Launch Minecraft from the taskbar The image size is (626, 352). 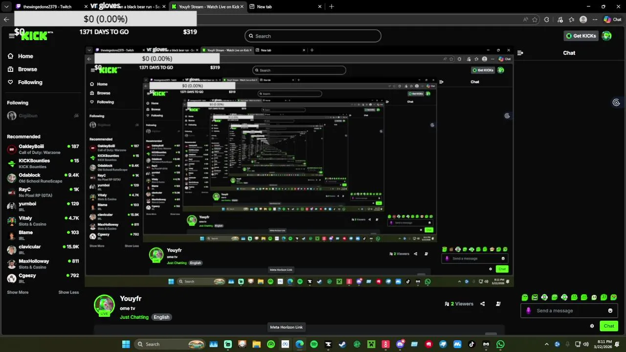[x=371, y=344]
